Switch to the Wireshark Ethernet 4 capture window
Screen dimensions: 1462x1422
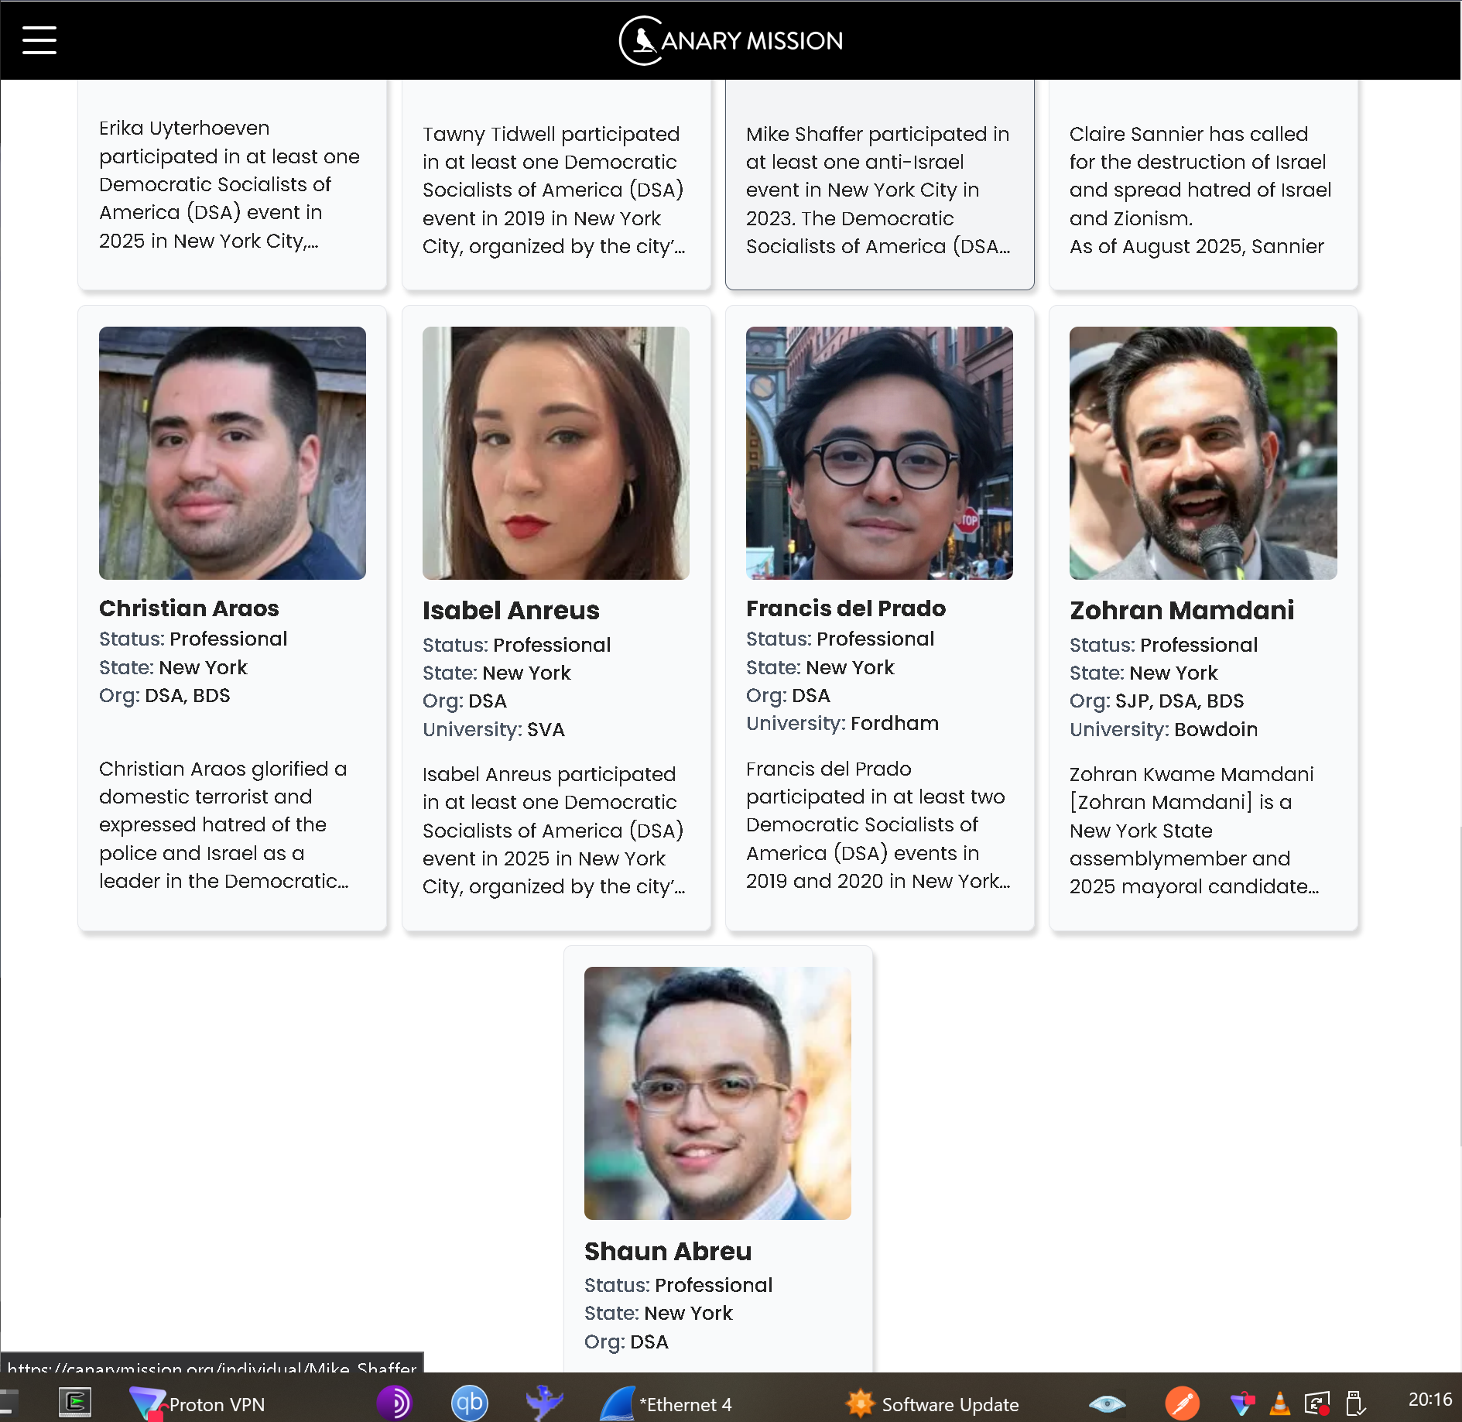[x=666, y=1404]
